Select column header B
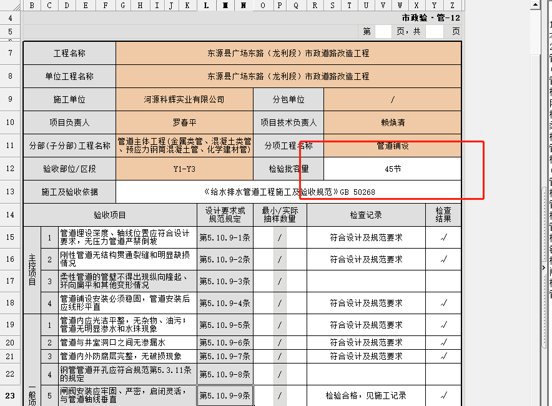 [32, 5]
